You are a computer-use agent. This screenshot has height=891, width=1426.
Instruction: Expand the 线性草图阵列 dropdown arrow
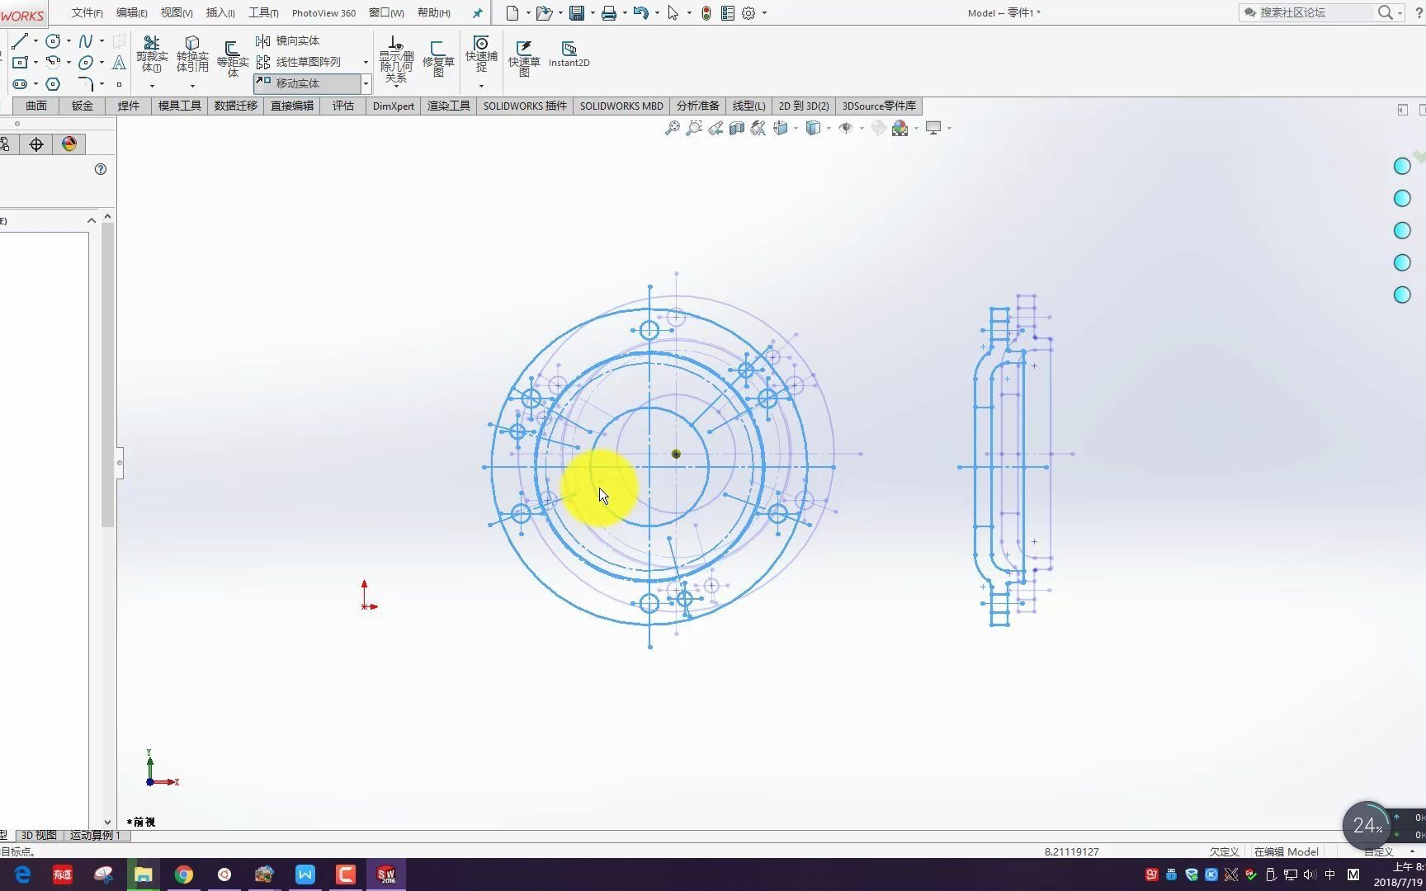tap(366, 63)
